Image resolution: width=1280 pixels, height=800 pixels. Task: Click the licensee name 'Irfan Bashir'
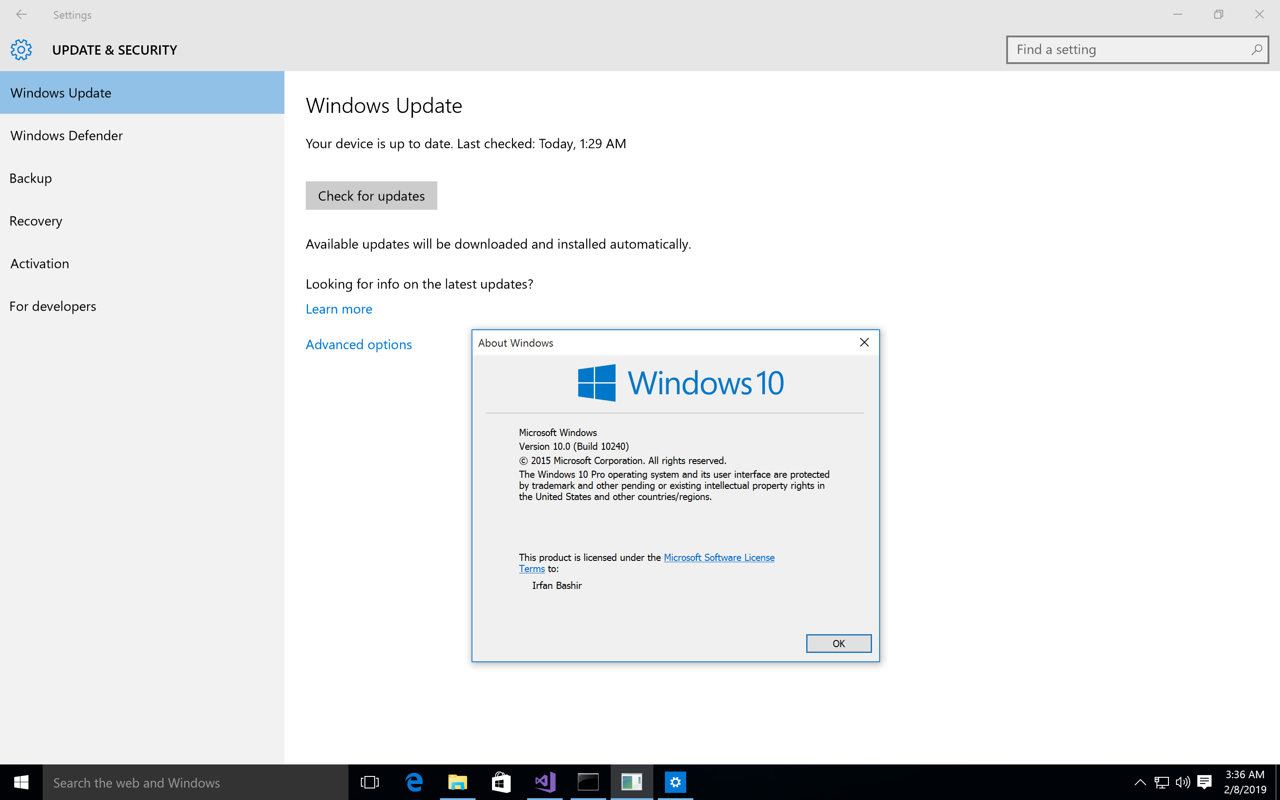click(x=557, y=585)
